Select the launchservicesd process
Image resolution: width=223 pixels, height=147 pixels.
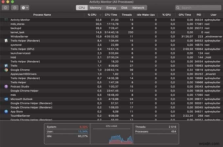click(x=111, y=53)
